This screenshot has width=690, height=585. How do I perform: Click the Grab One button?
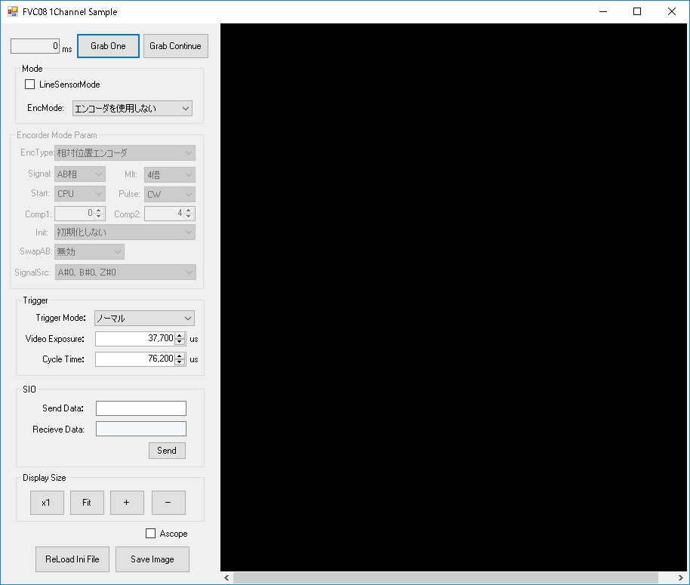pos(108,46)
